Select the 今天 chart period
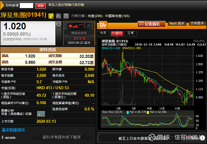Image resolution: width=207 pixels, height=144 pixels. [103, 34]
